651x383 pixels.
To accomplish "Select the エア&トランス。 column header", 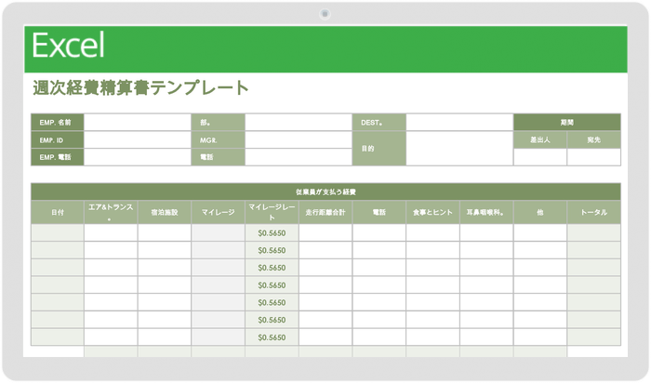I will coord(111,213).
